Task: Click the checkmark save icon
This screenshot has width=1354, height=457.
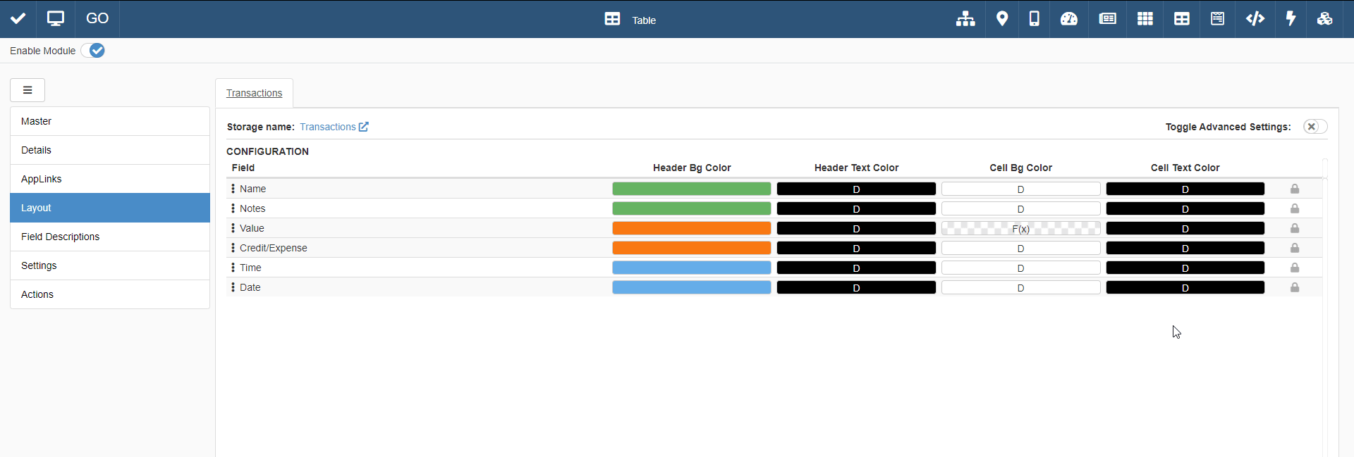Action: (x=18, y=19)
